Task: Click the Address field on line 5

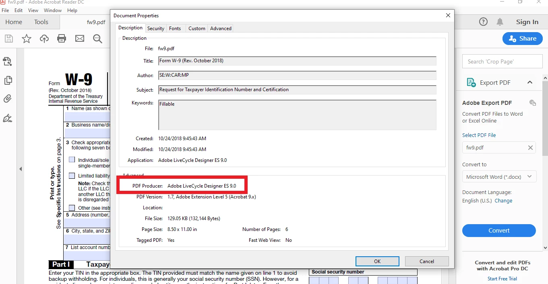Action: tap(87, 223)
